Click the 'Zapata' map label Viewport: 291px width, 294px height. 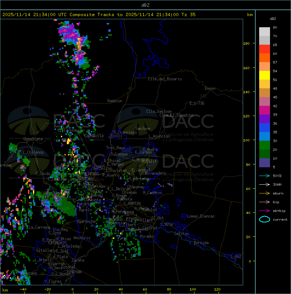pos(78,260)
